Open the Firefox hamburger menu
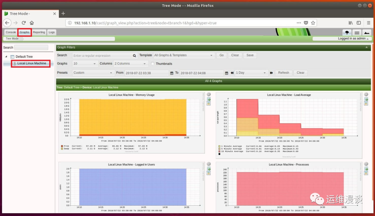 (368, 23)
